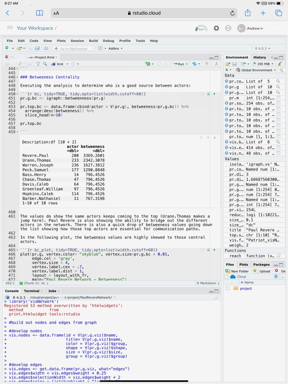The height and width of the screenshot is (384, 288).
Task: Click the New Folder button
Action: click(237, 271)
